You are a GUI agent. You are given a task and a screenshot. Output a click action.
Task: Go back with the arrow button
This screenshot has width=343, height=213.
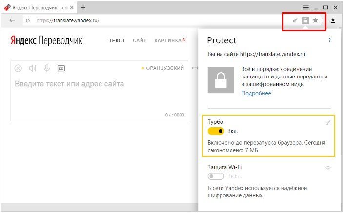coord(12,20)
